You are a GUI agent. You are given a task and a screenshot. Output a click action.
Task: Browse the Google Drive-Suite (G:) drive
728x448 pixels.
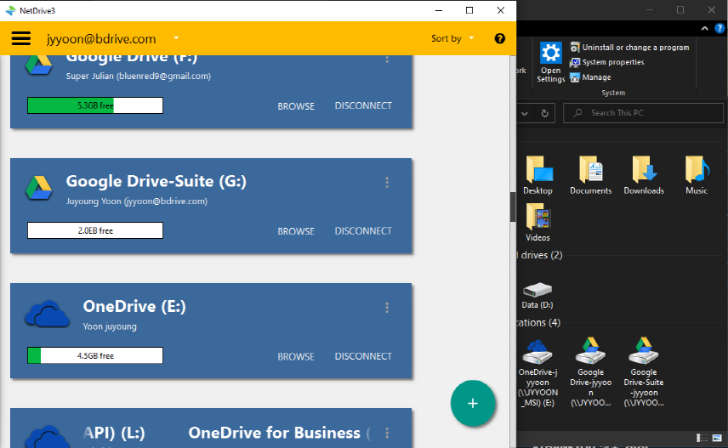point(296,231)
